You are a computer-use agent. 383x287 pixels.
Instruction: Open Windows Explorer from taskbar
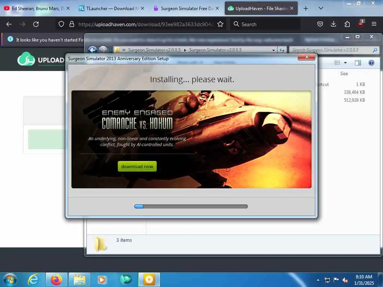point(80,280)
